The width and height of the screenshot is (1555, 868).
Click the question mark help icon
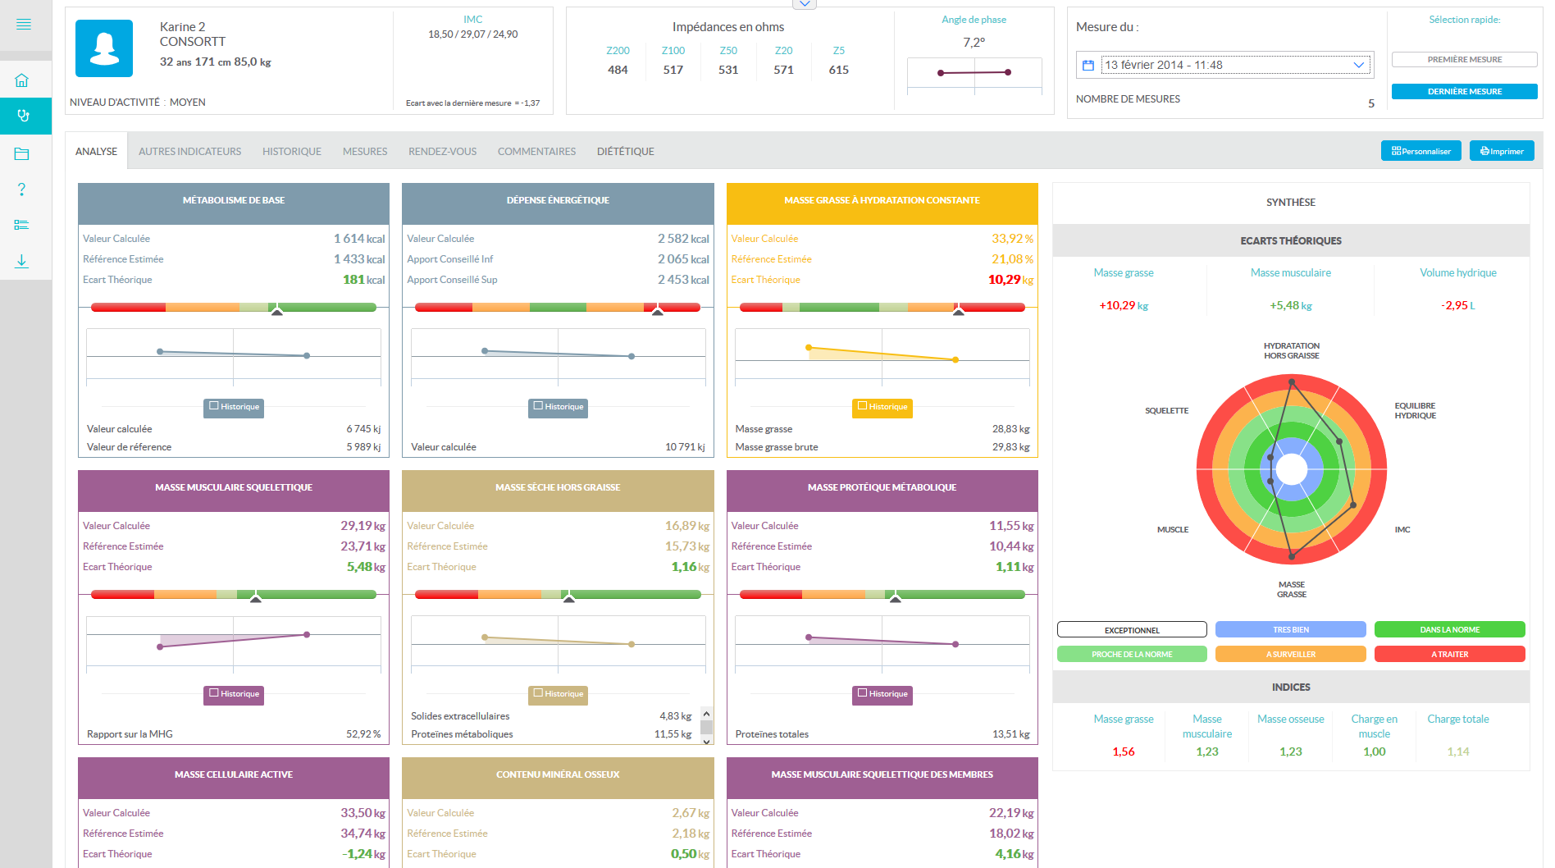coord(22,190)
